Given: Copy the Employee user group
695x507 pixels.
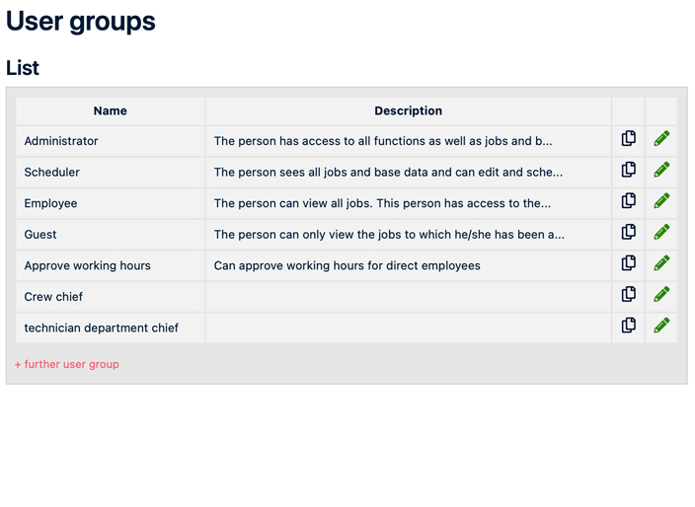Looking at the screenshot, I should click(x=628, y=202).
